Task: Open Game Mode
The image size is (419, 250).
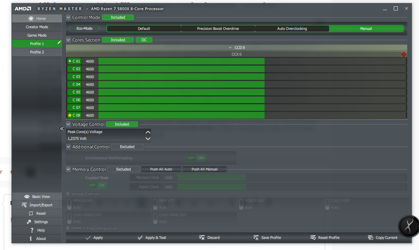Action: point(37,35)
